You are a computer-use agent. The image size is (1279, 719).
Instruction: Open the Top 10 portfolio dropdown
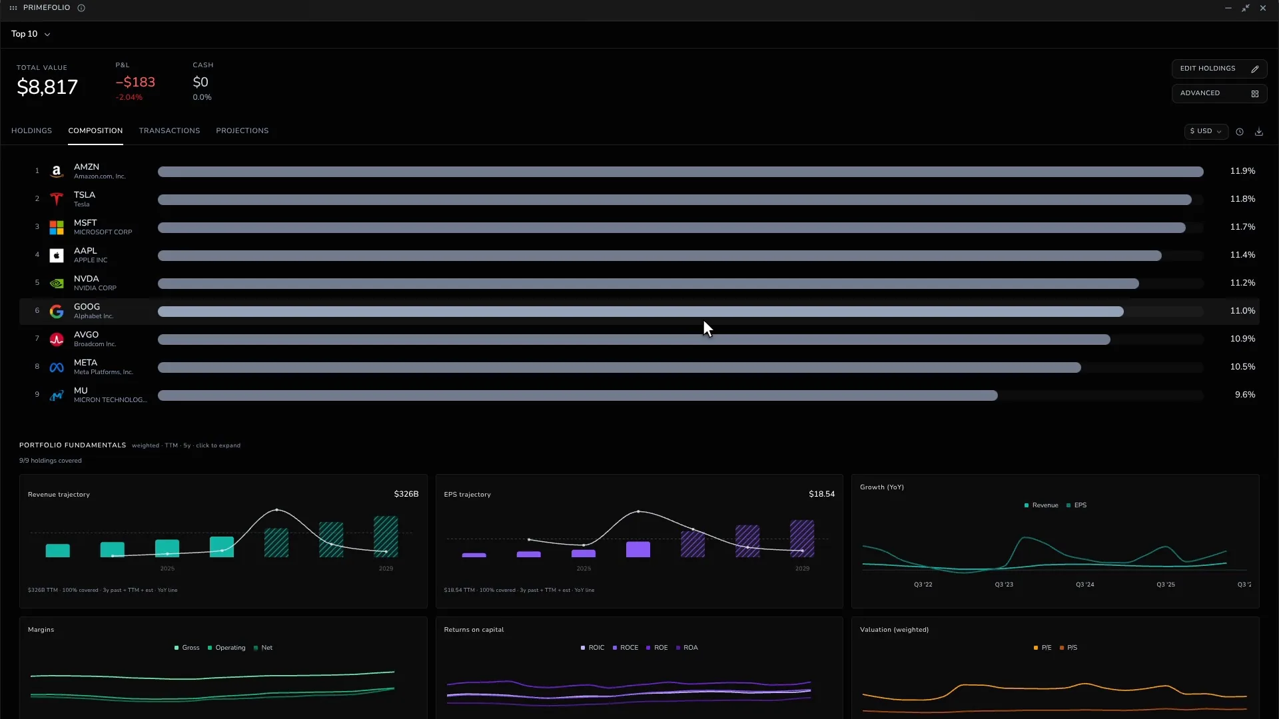coord(31,34)
